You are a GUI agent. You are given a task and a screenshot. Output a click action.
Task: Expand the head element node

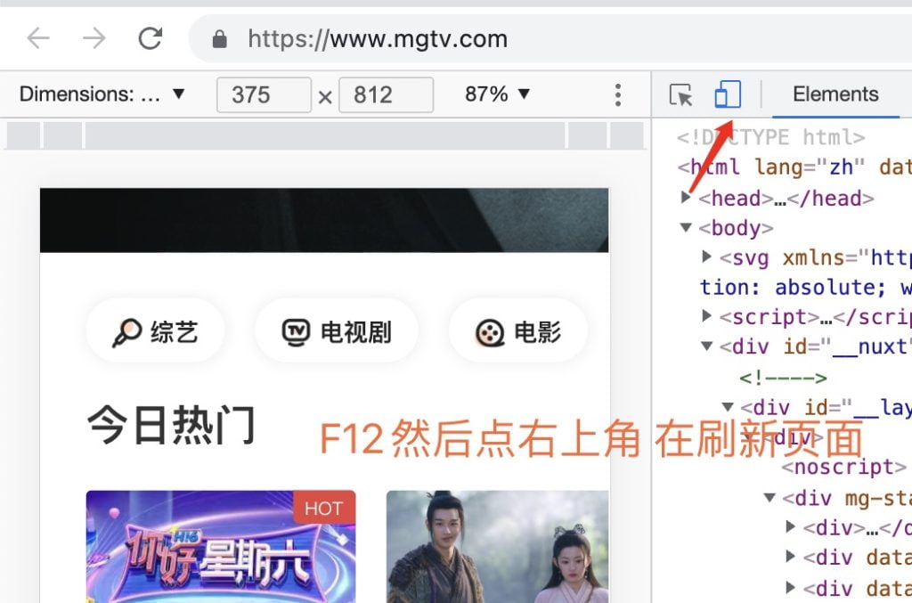686,198
